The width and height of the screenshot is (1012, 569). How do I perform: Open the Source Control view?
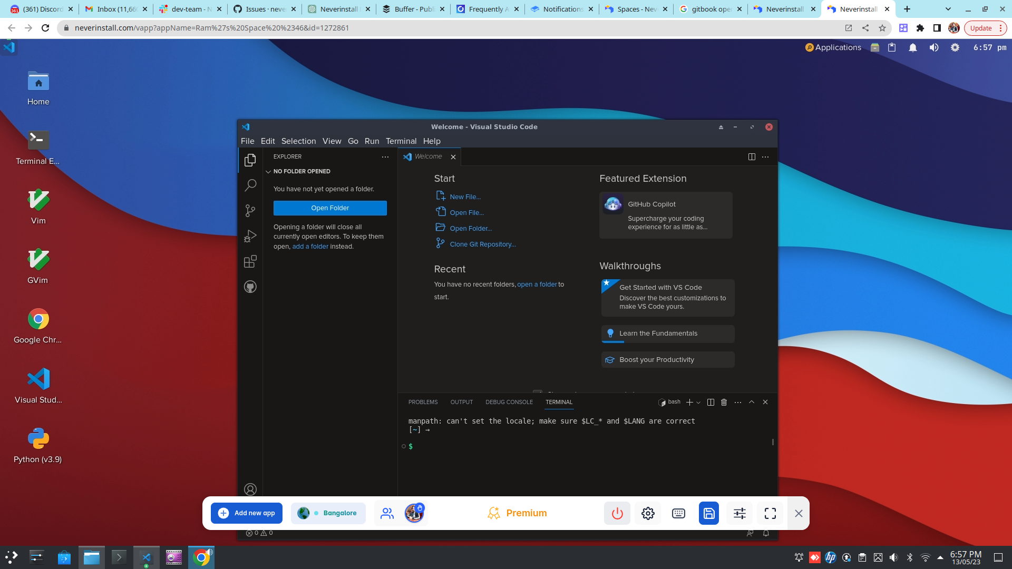tap(250, 211)
